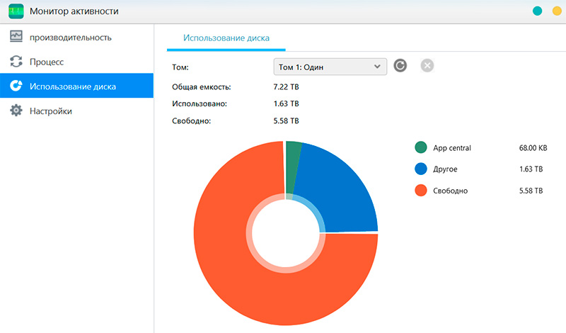Screen dimensions: 566x333
Task: Click the Activity Monitor app icon
Action: [16, 11]
